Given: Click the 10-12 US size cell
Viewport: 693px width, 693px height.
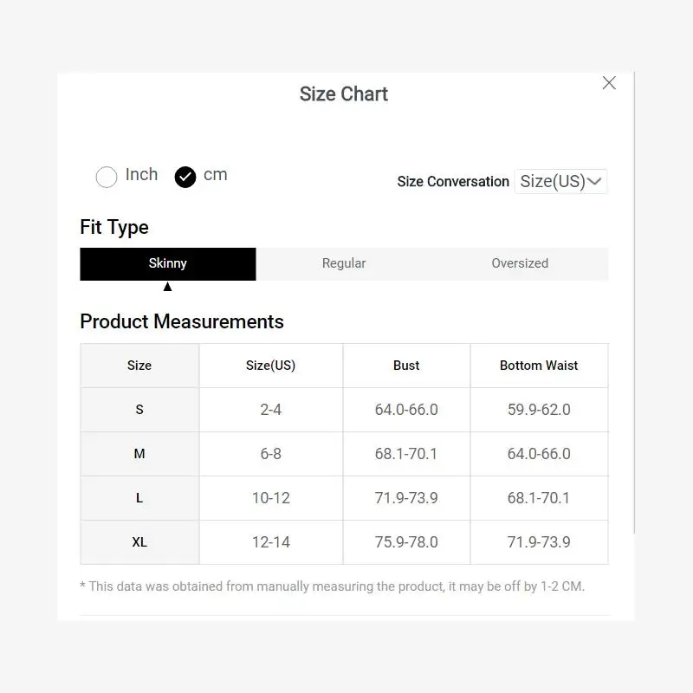Looking at the screenshot, I should pos(271,498).
